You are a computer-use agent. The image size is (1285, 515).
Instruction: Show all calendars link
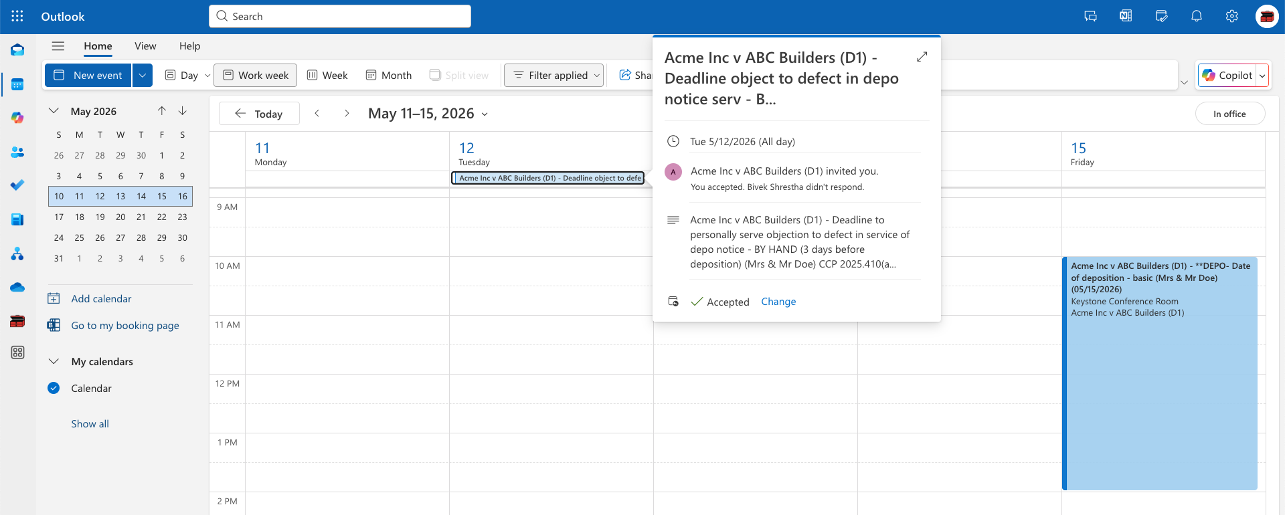(x=90, y=424)
